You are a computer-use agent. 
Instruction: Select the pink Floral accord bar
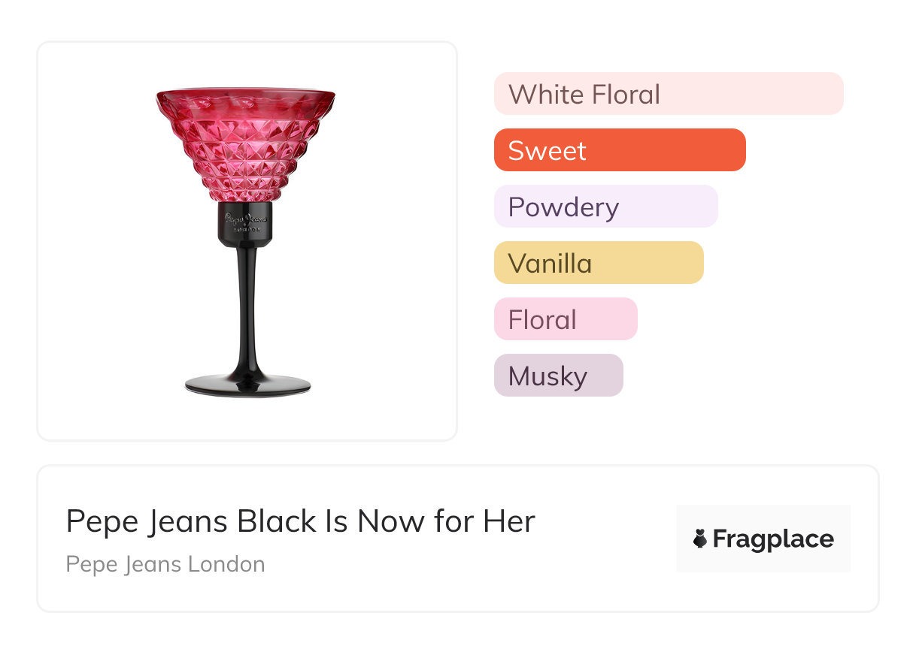tap(566, 319)
